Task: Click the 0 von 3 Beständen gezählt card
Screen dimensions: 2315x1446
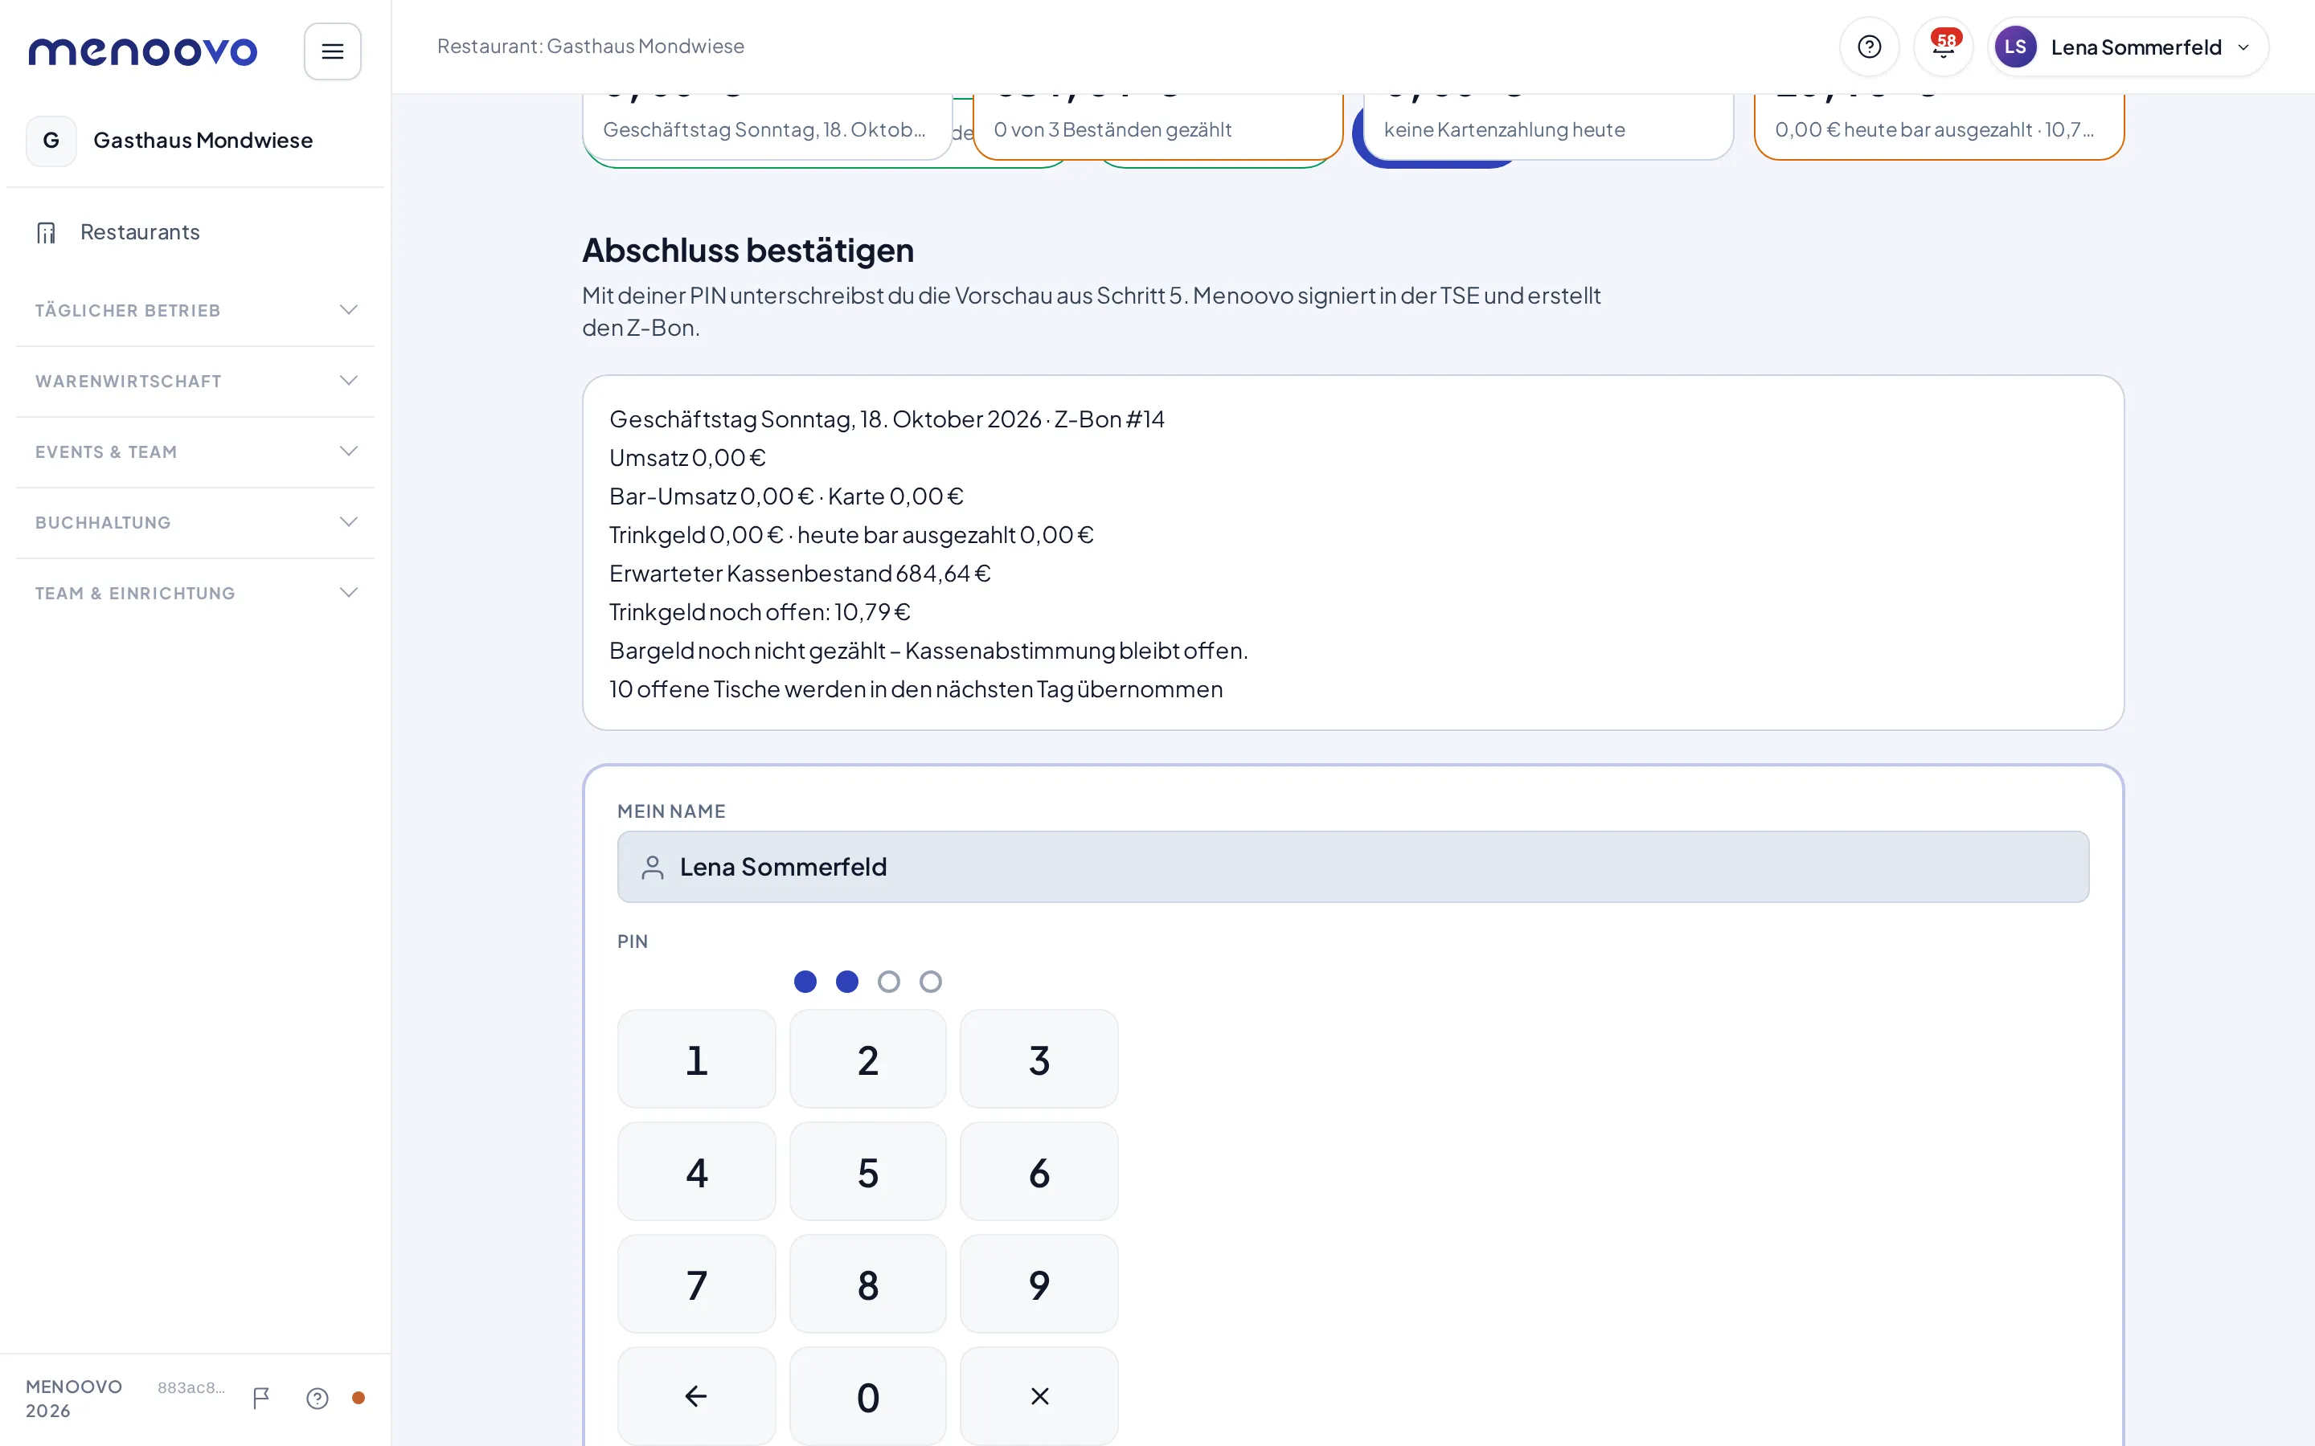Action: (1157, 127)
